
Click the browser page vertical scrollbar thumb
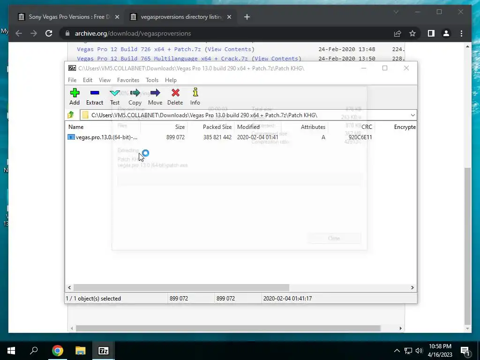[467, 246]
